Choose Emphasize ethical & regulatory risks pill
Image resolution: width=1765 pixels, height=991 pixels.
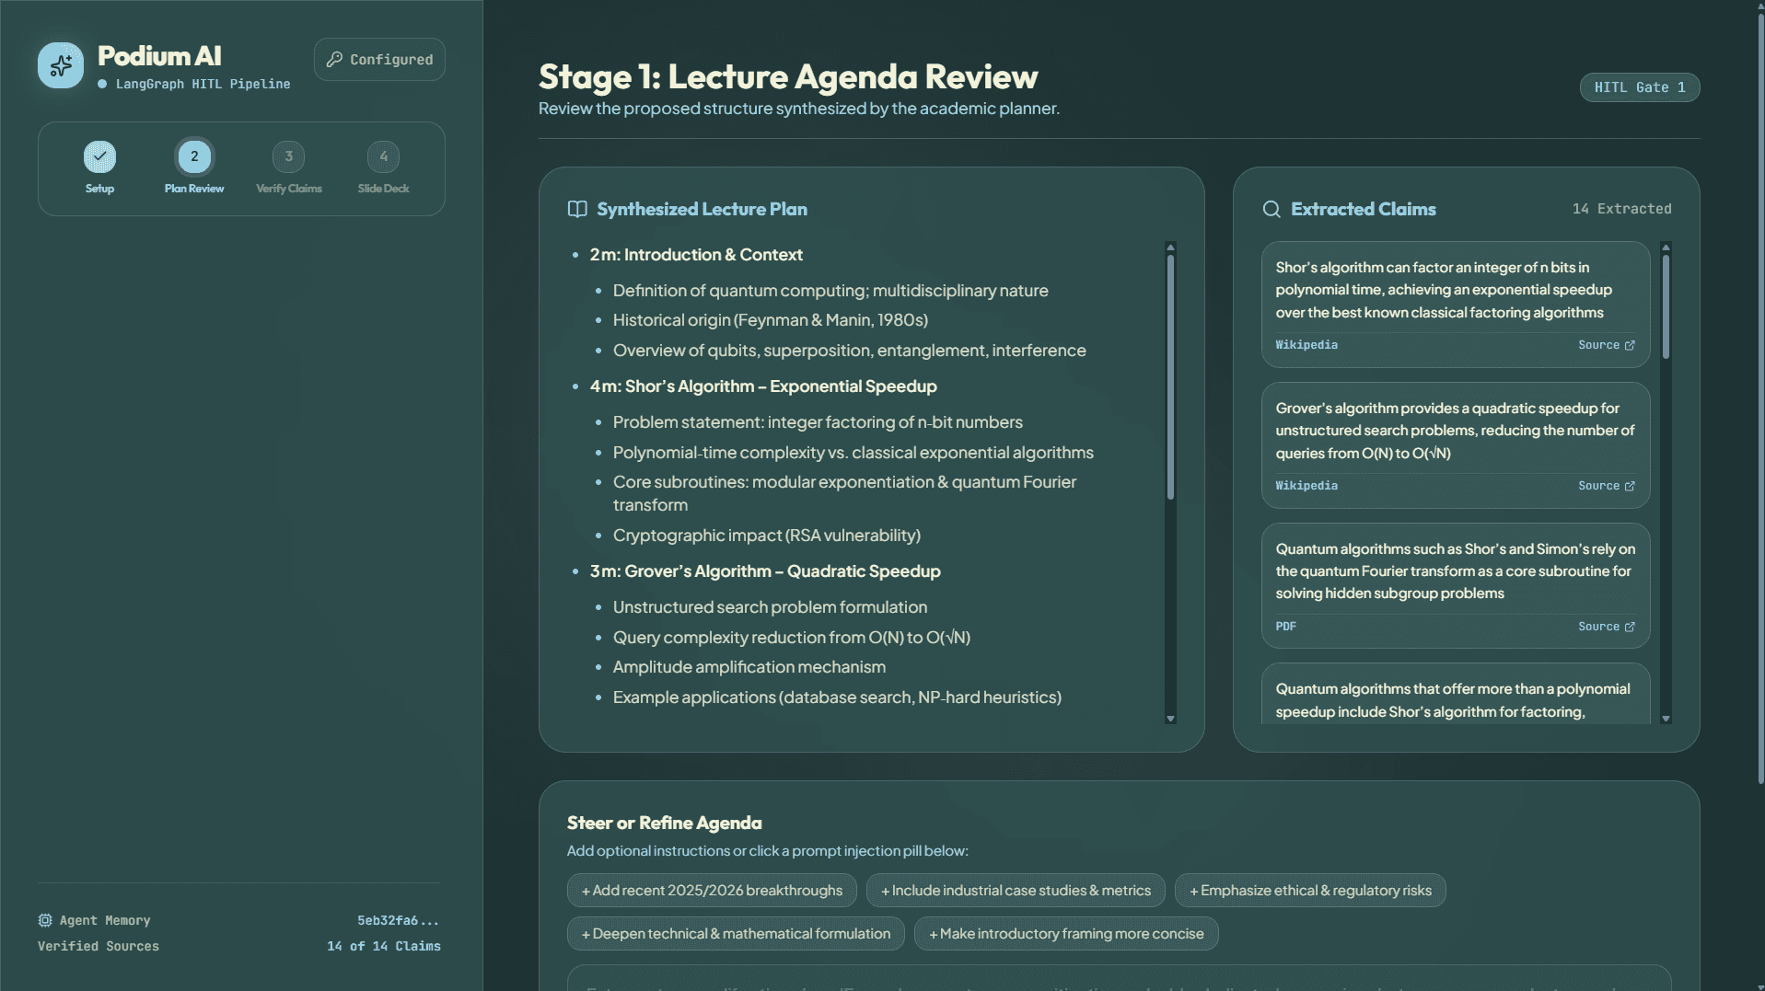click(x=1310, y=891)
